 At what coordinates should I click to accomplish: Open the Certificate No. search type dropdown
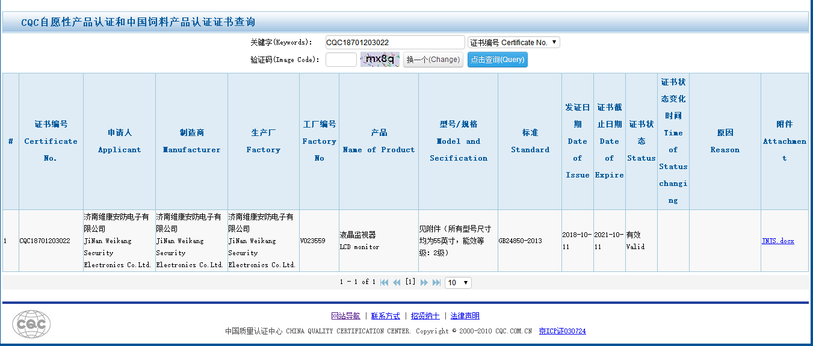click(x=513, y=42)
